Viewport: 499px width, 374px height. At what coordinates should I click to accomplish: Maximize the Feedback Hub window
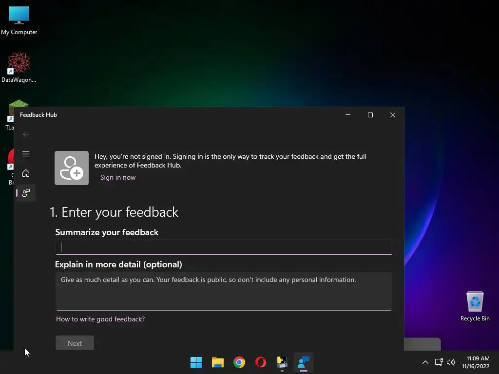[370, 115]
